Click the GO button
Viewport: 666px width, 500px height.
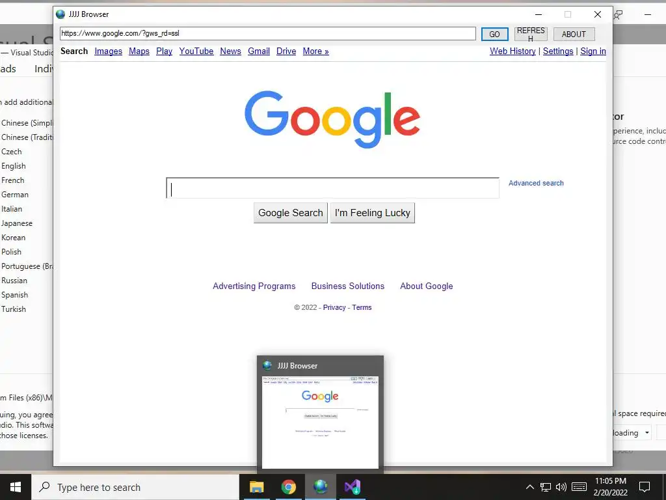pyautogui.click(x=494, y=35)
